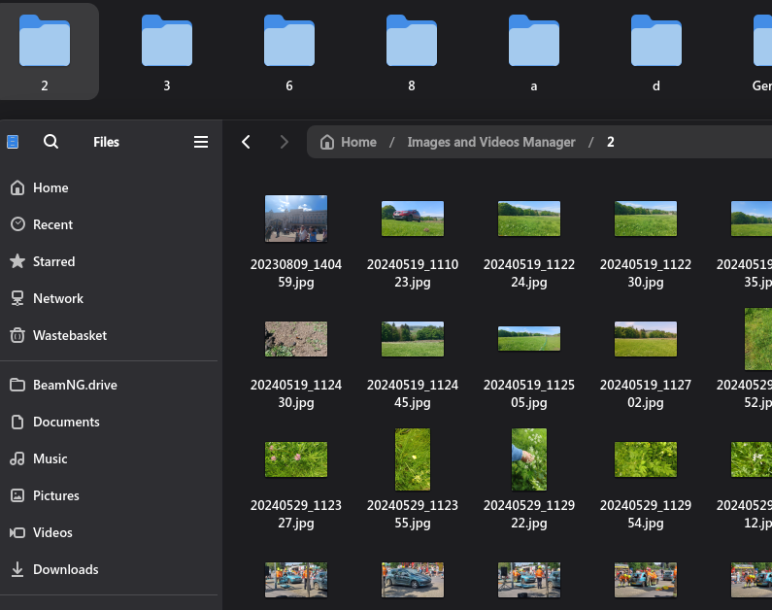Open BeamNG.drive bookmark in the sidebar
Image resolution: width=772 pixels, height=610 pixels.
pyautogui.click(x=109, y=385)
